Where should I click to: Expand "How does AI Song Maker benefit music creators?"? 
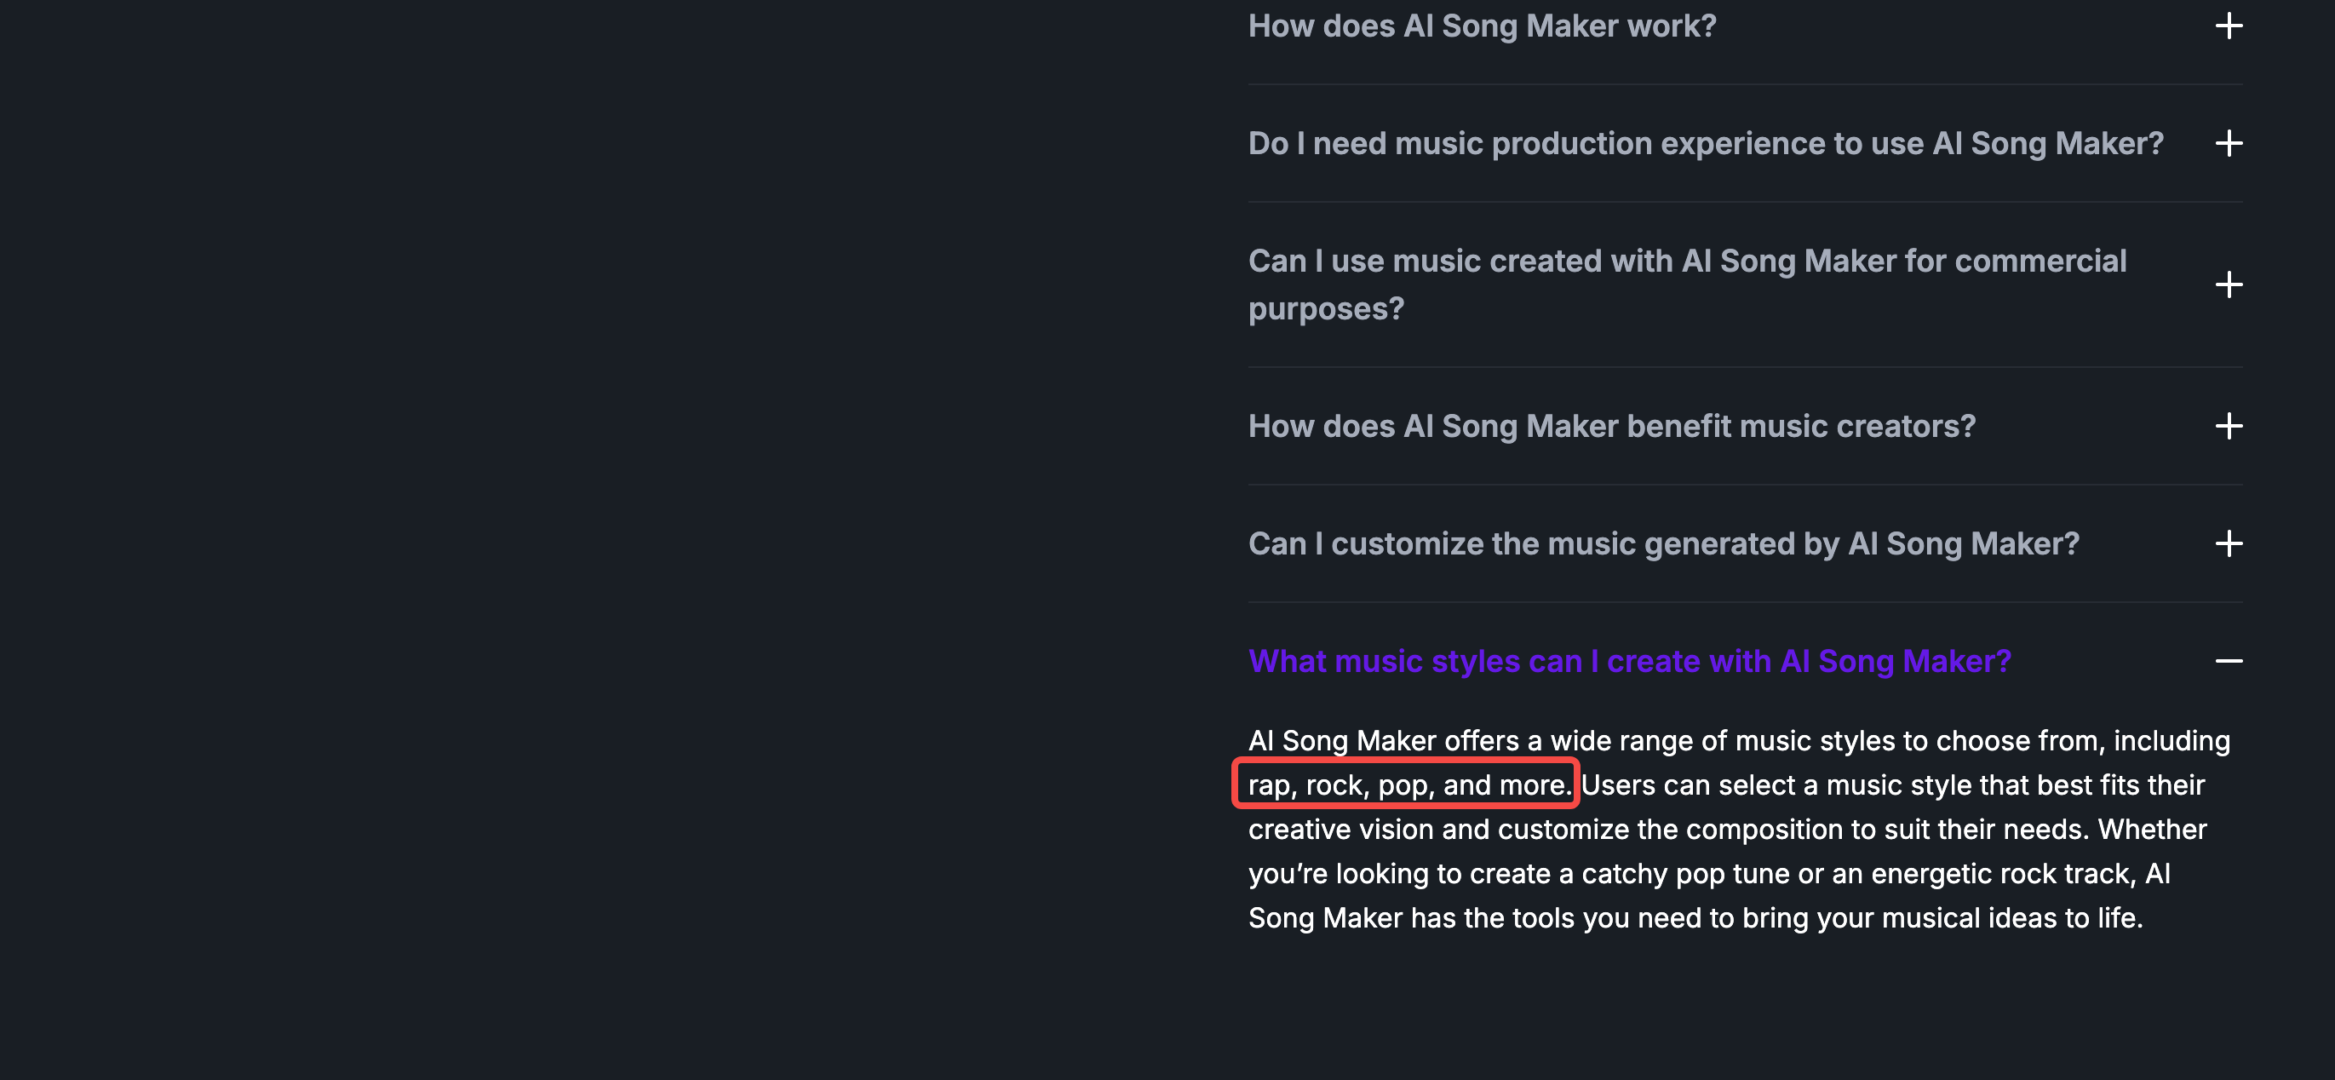click(1612, 426)
